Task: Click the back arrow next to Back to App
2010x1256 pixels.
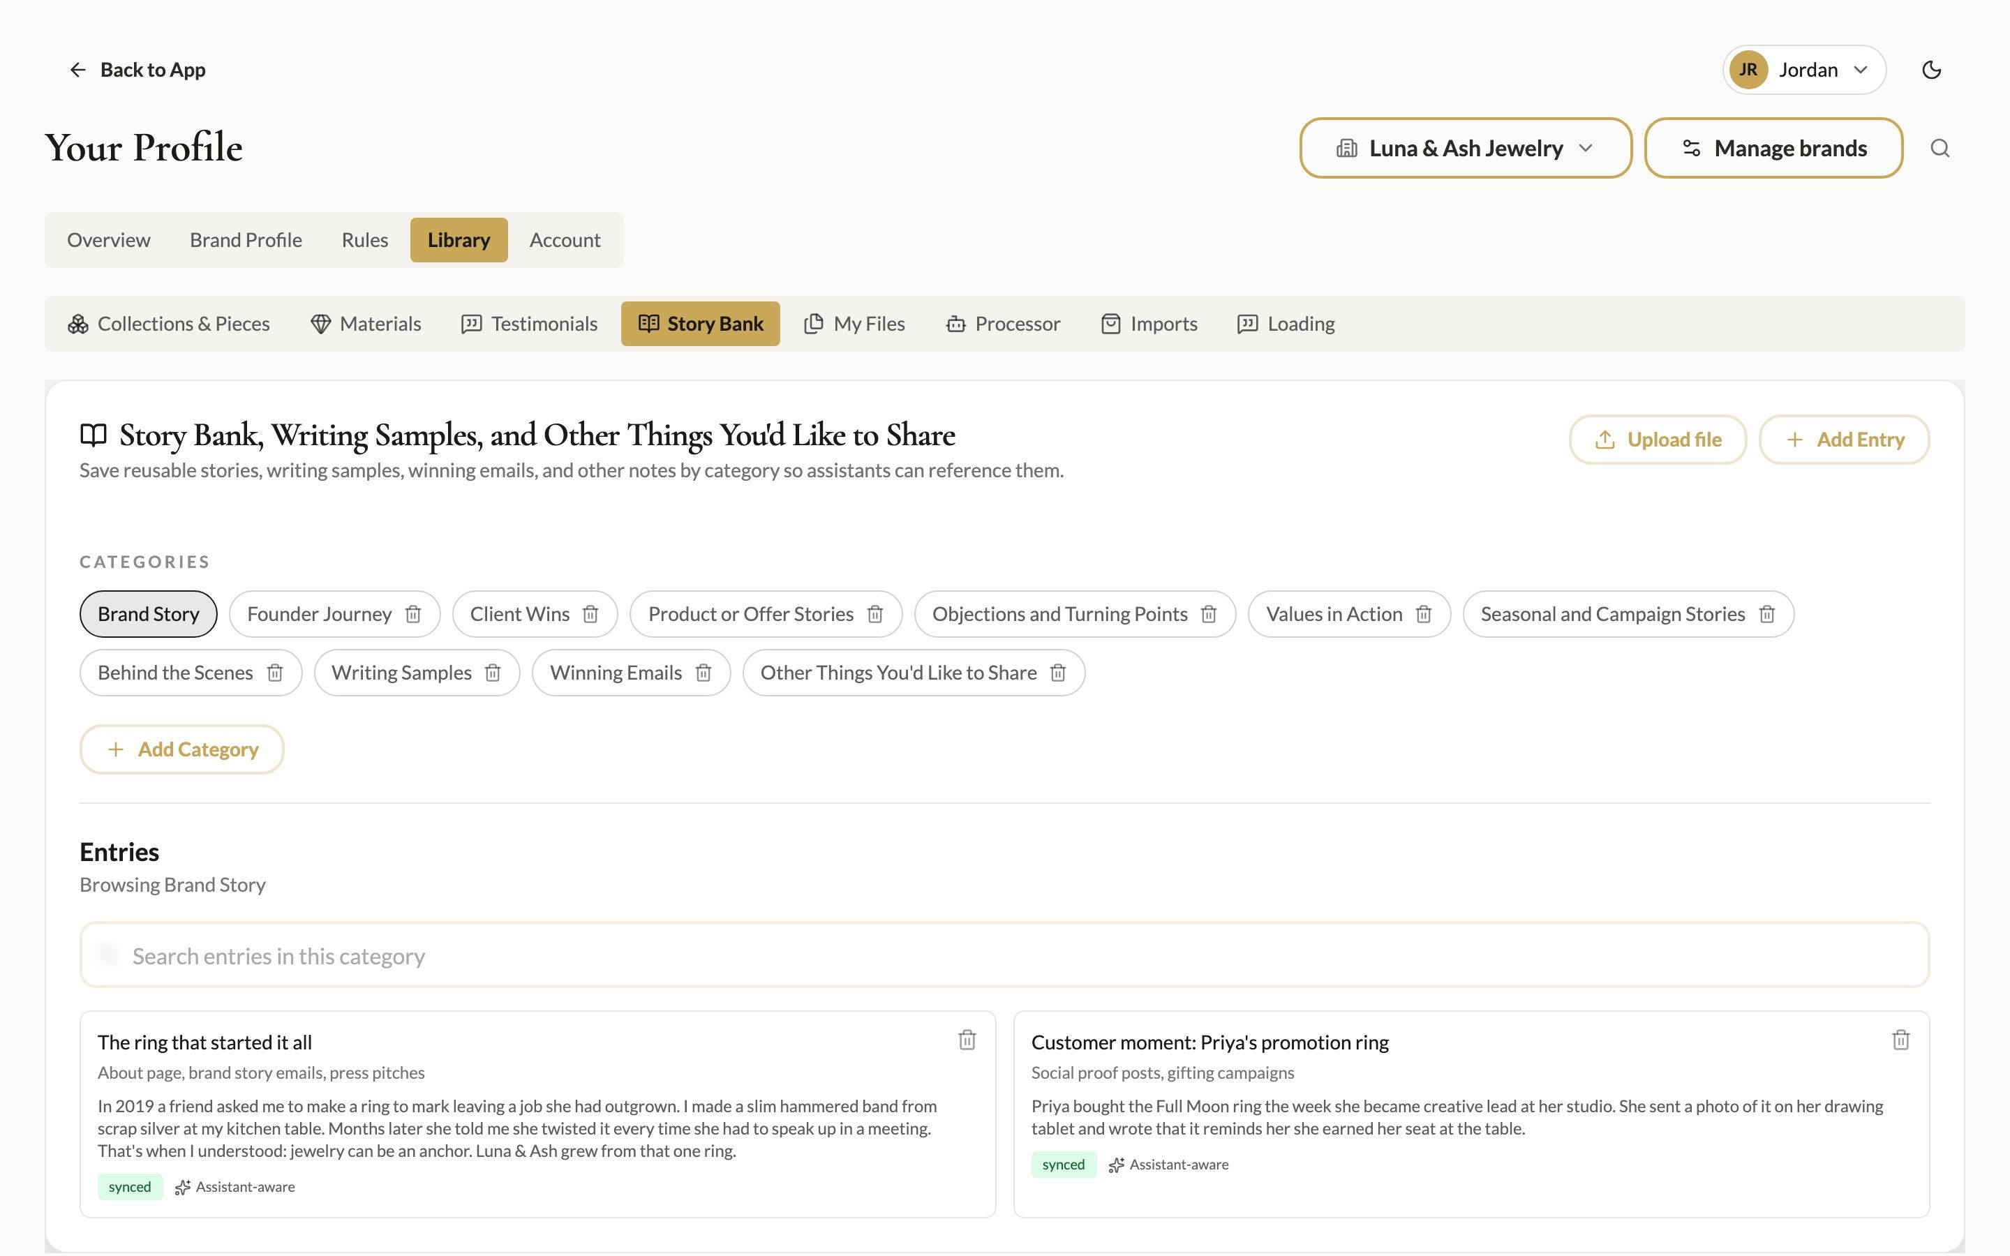Action: 78,70
